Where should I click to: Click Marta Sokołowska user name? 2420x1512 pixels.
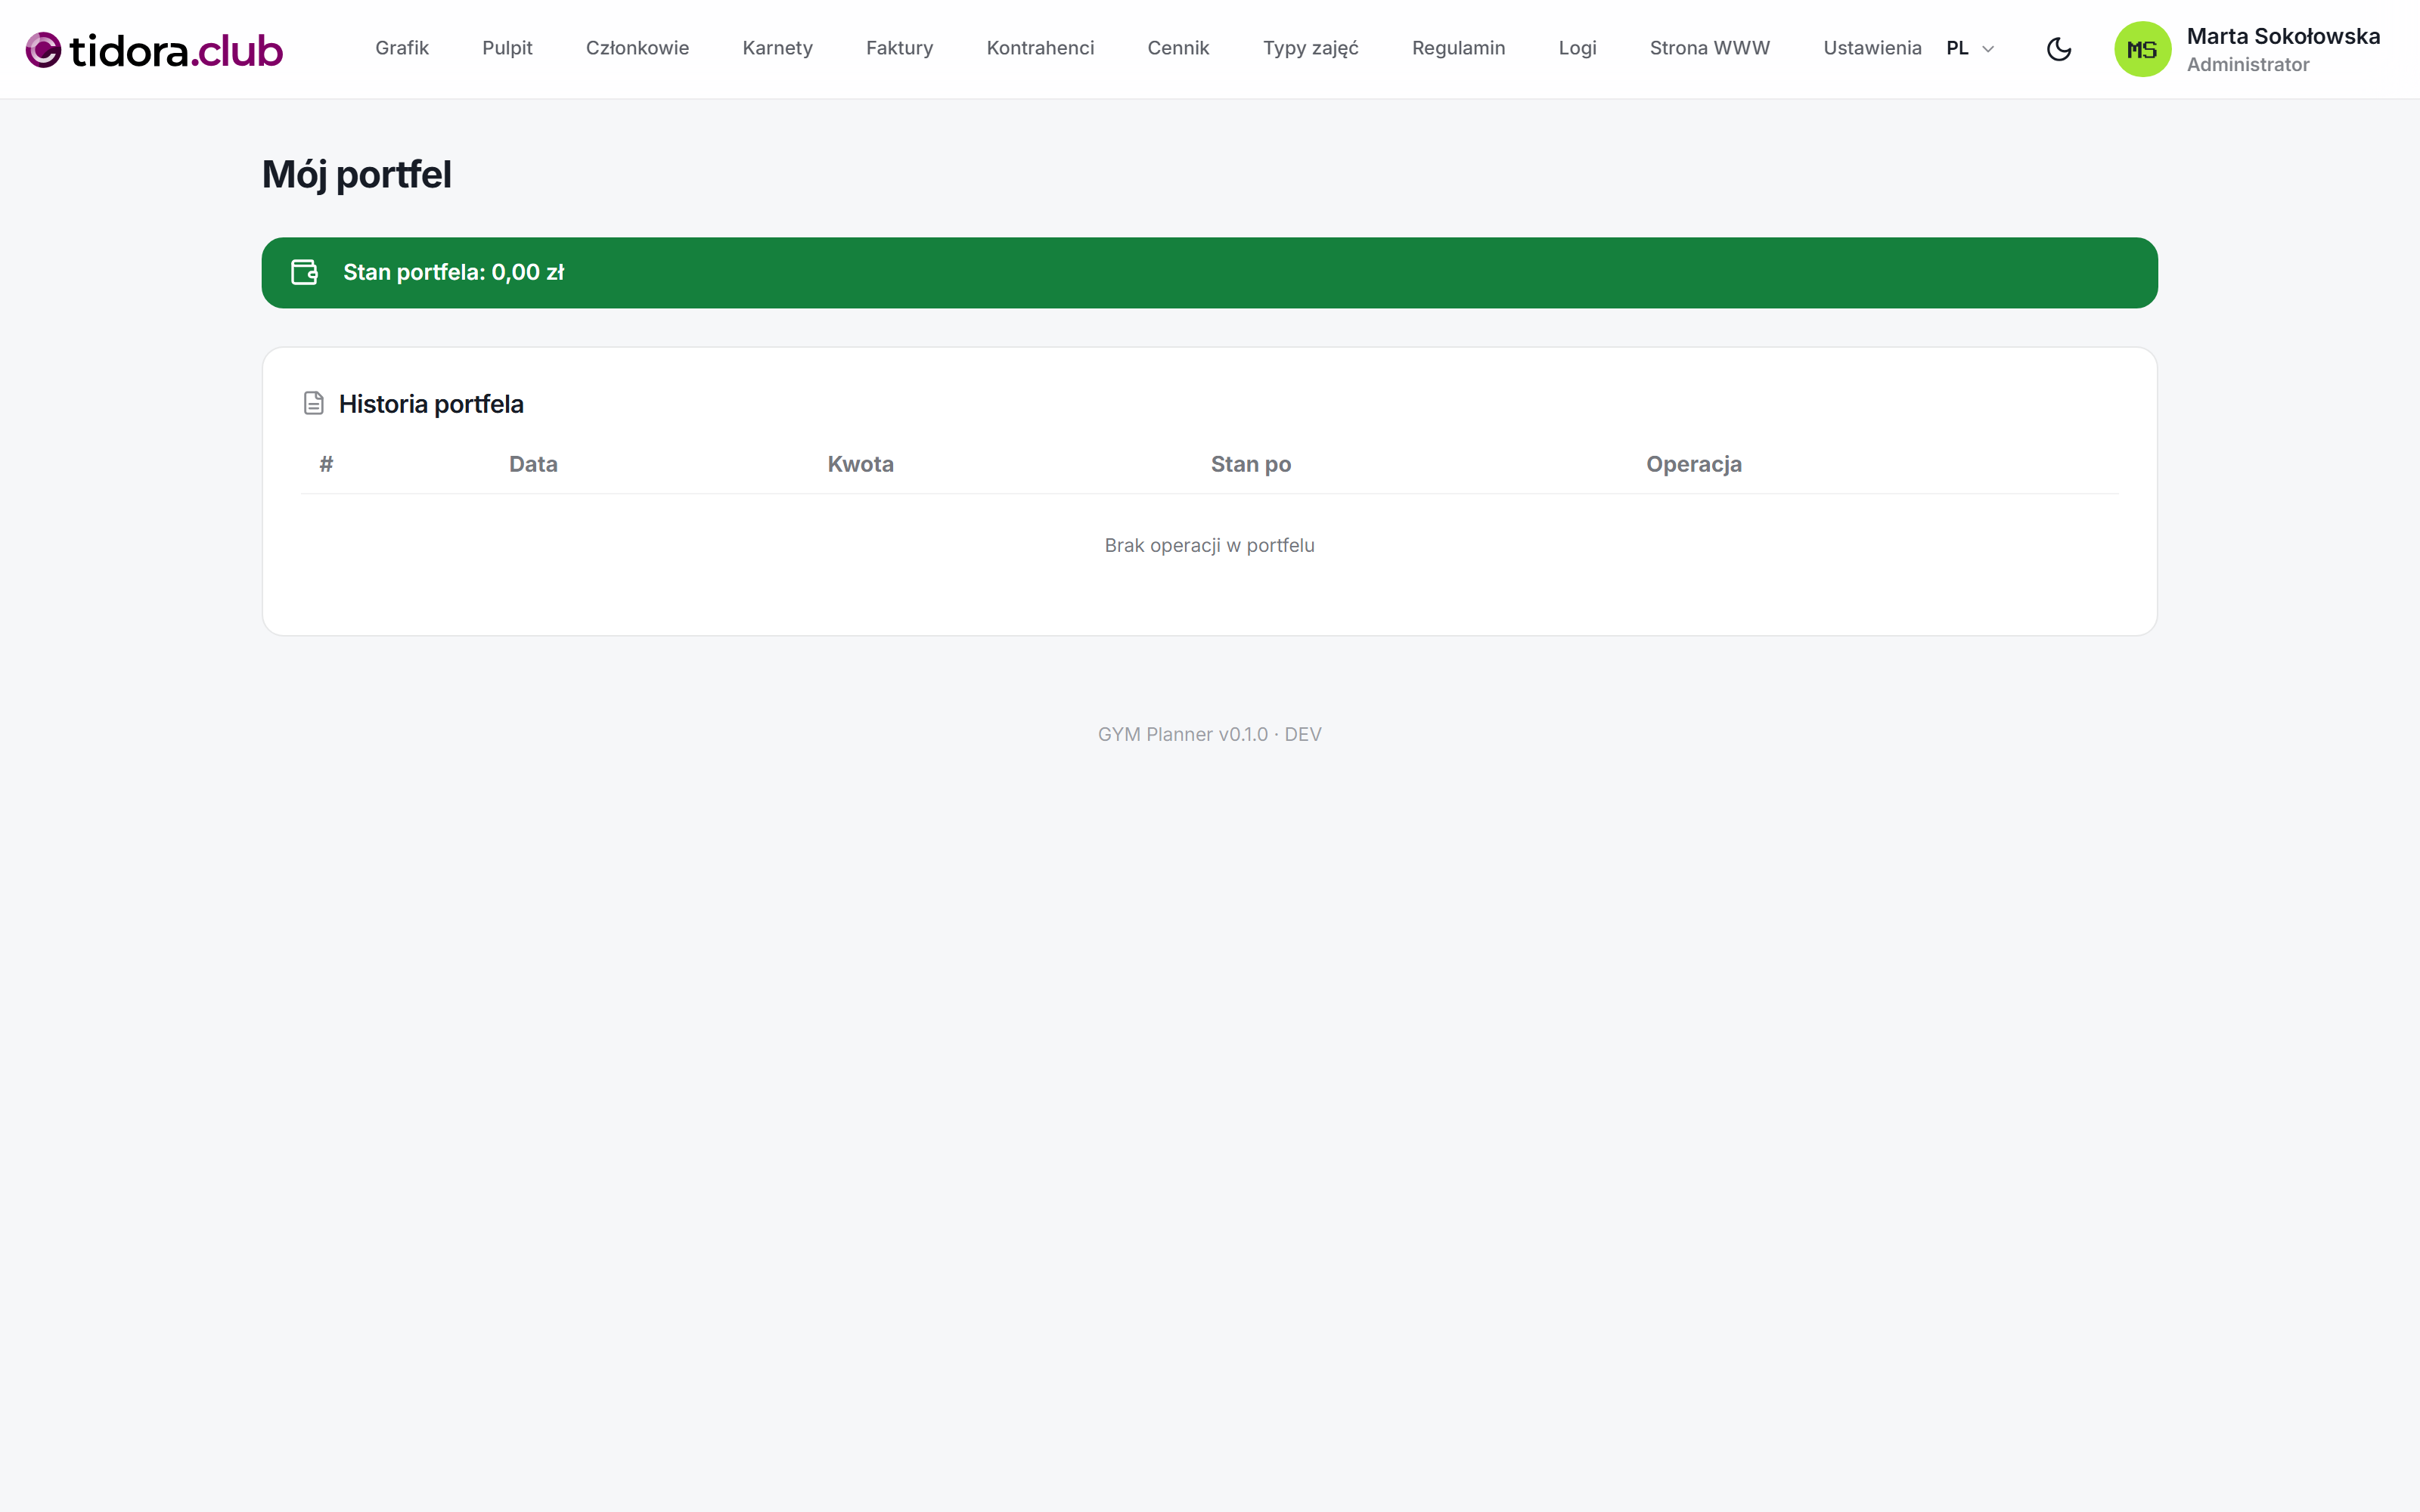(x=2283, y=36)
